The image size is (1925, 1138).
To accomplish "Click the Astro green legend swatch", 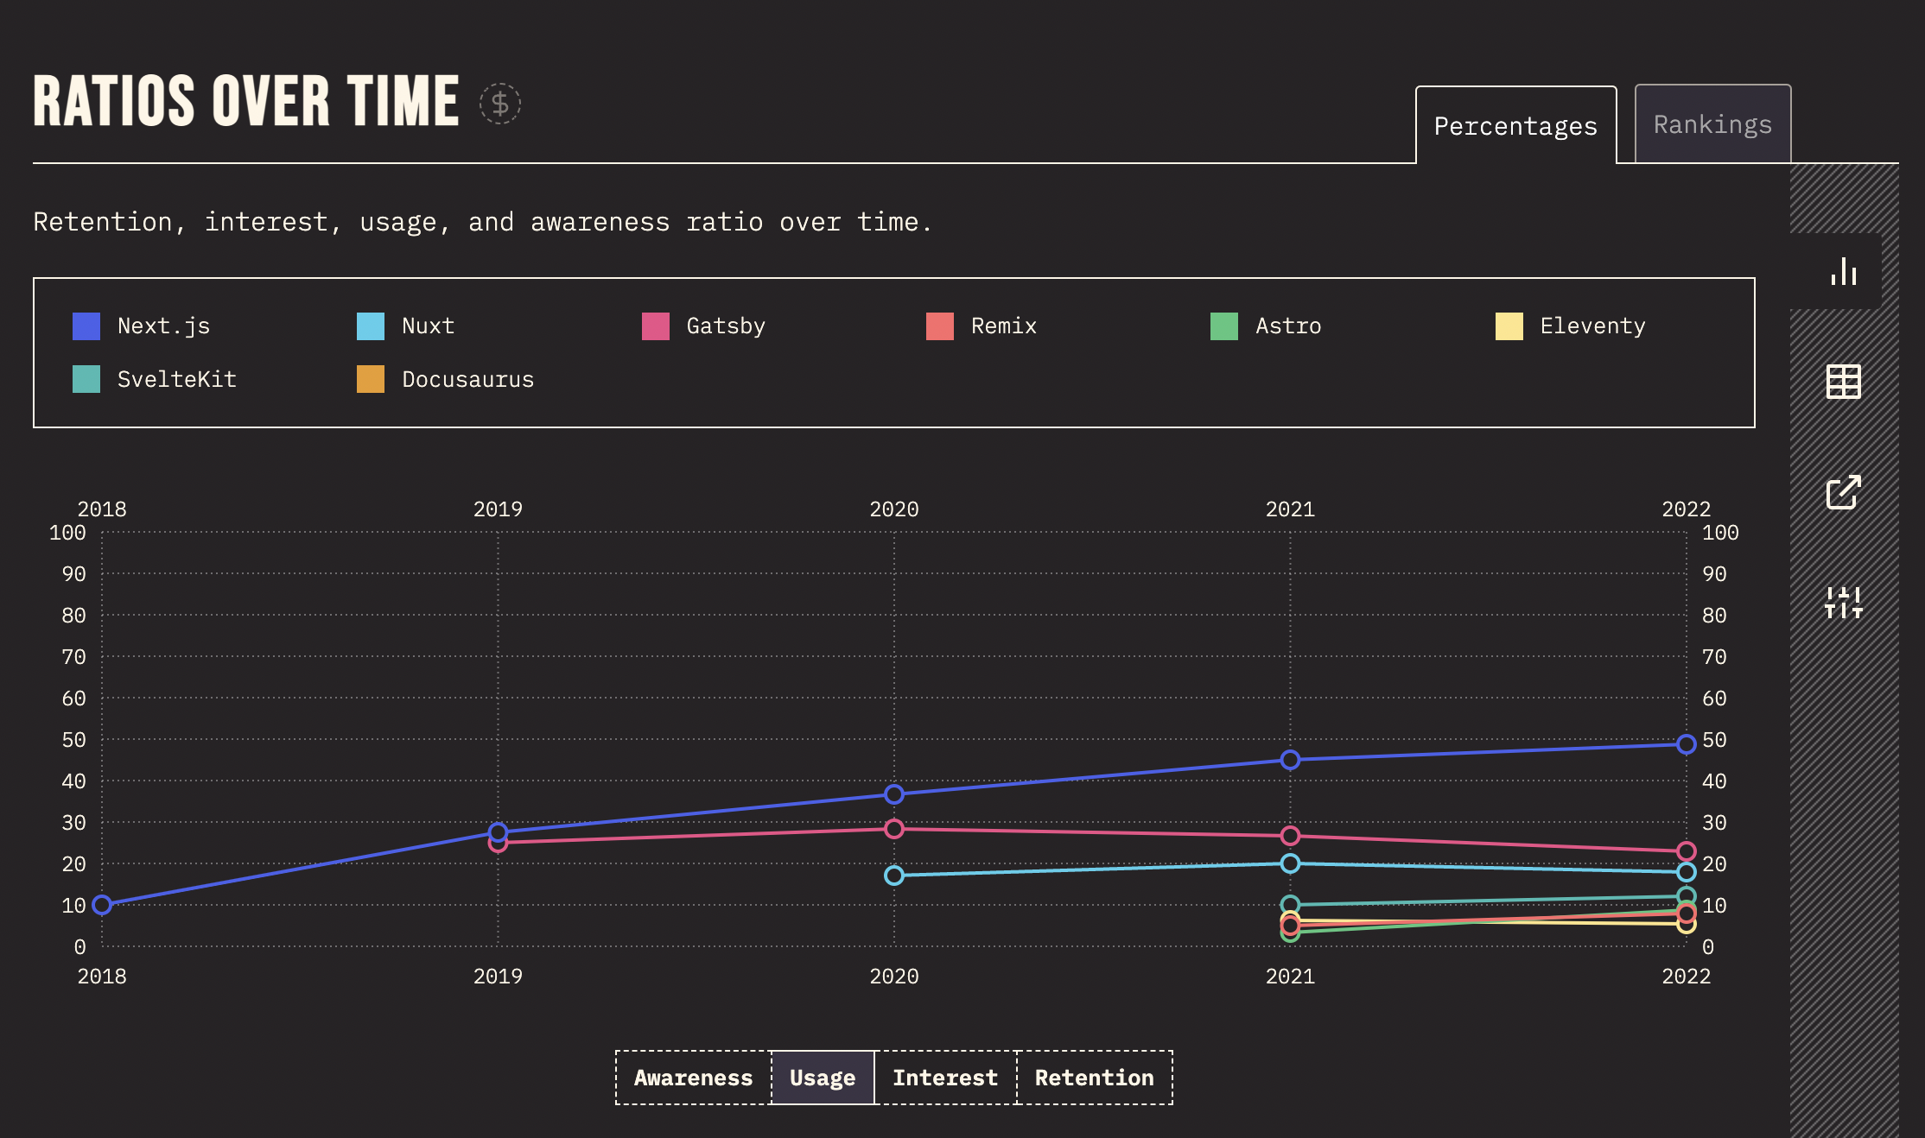I will click(x=1224, y=326).
